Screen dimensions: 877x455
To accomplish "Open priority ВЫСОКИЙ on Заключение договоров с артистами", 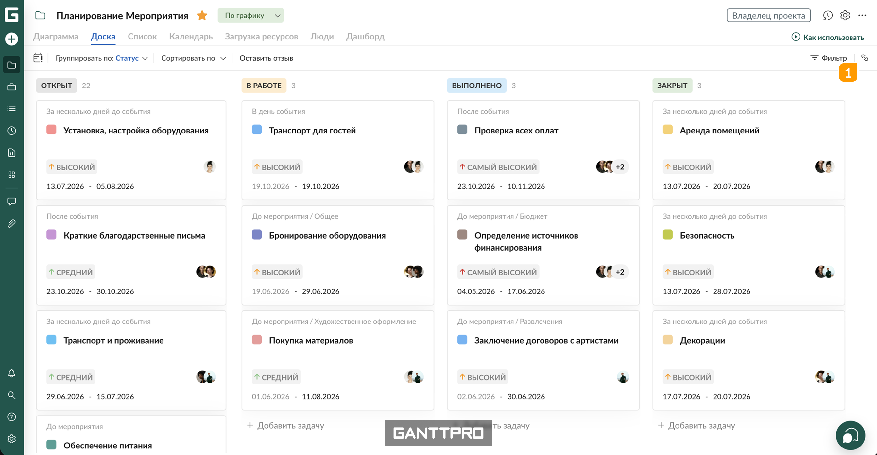I will pyautogui.click(x=483, y=377).
